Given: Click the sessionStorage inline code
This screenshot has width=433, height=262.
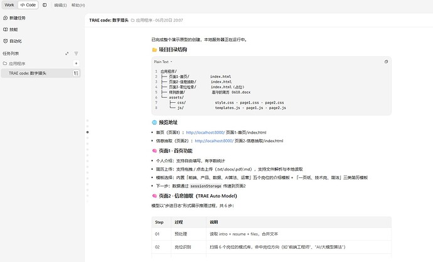Looking at the screenshot, I should [206, 186].
